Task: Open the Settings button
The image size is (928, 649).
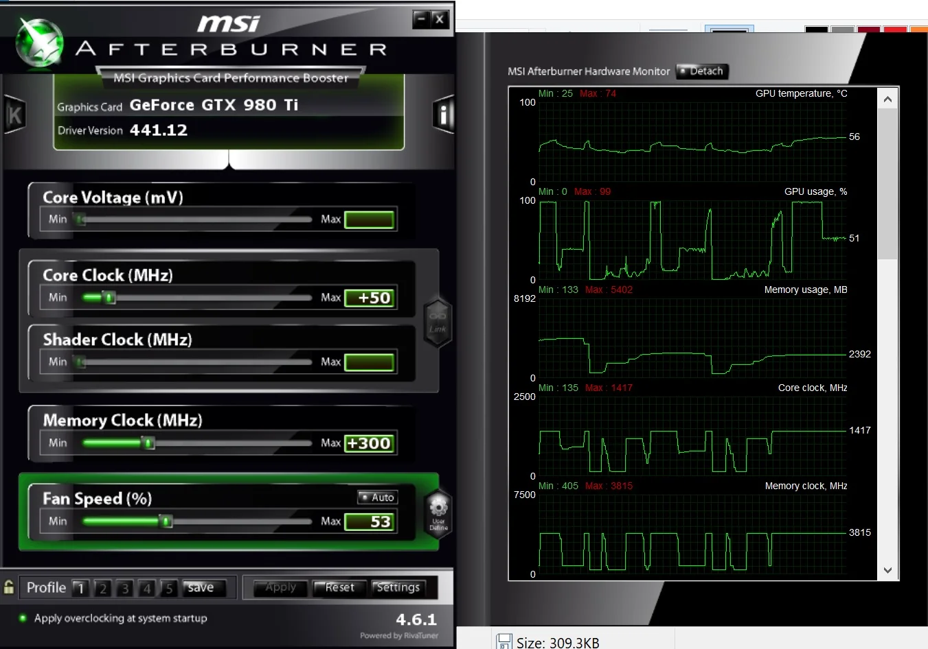Action: coord(398,588)
